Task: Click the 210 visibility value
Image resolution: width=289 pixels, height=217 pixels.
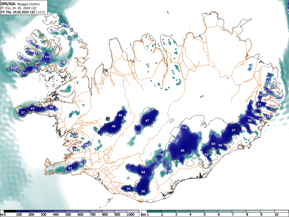Action: click(x=62, y=62)
